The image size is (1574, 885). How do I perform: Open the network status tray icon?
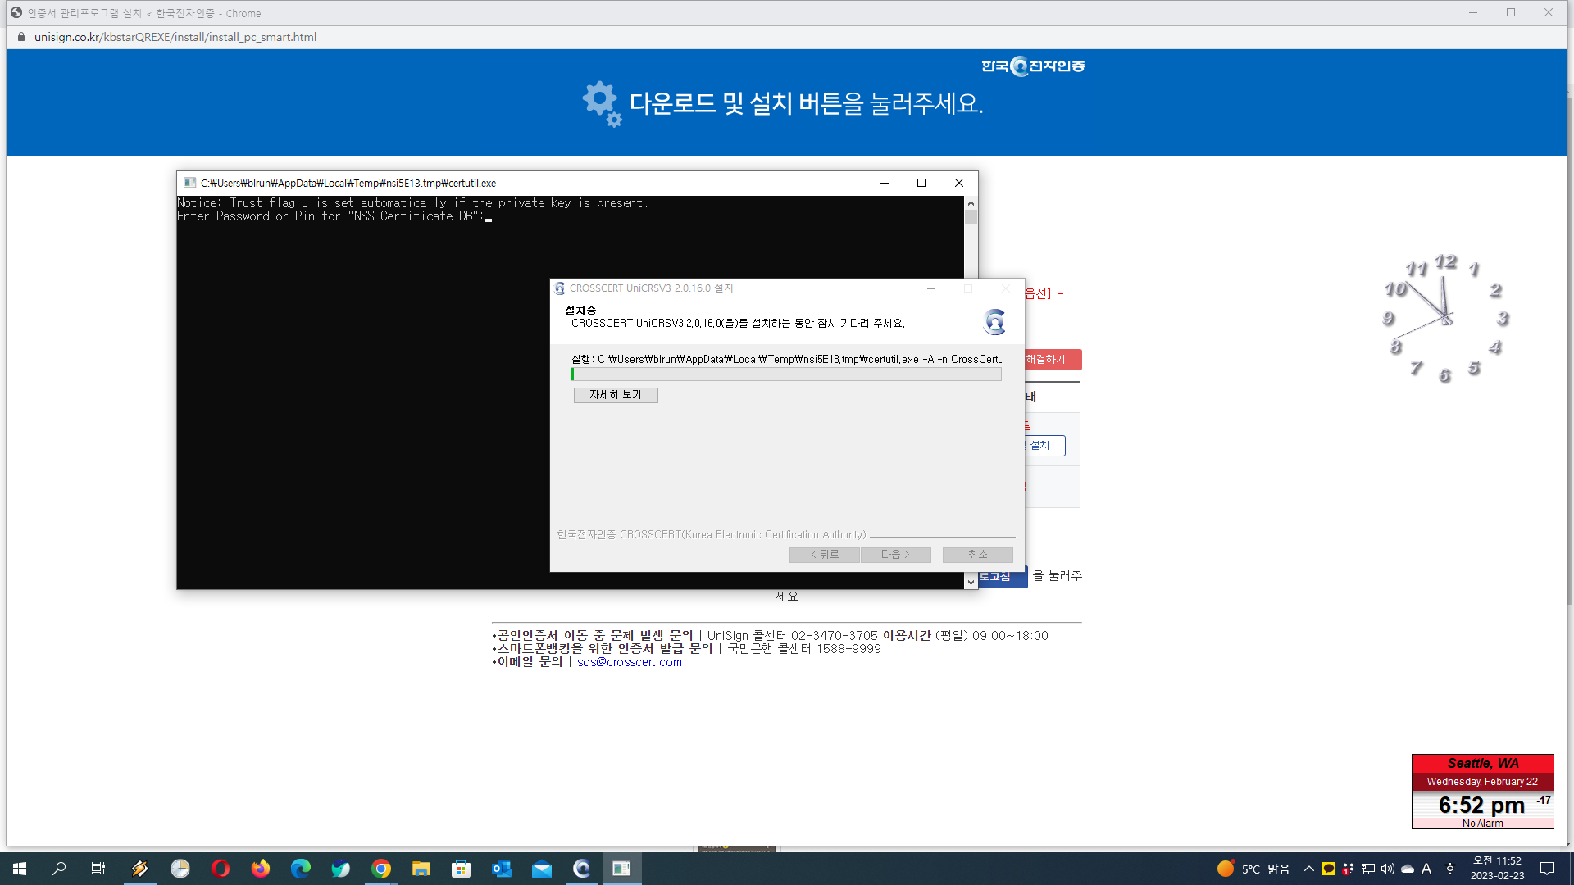1368,869
